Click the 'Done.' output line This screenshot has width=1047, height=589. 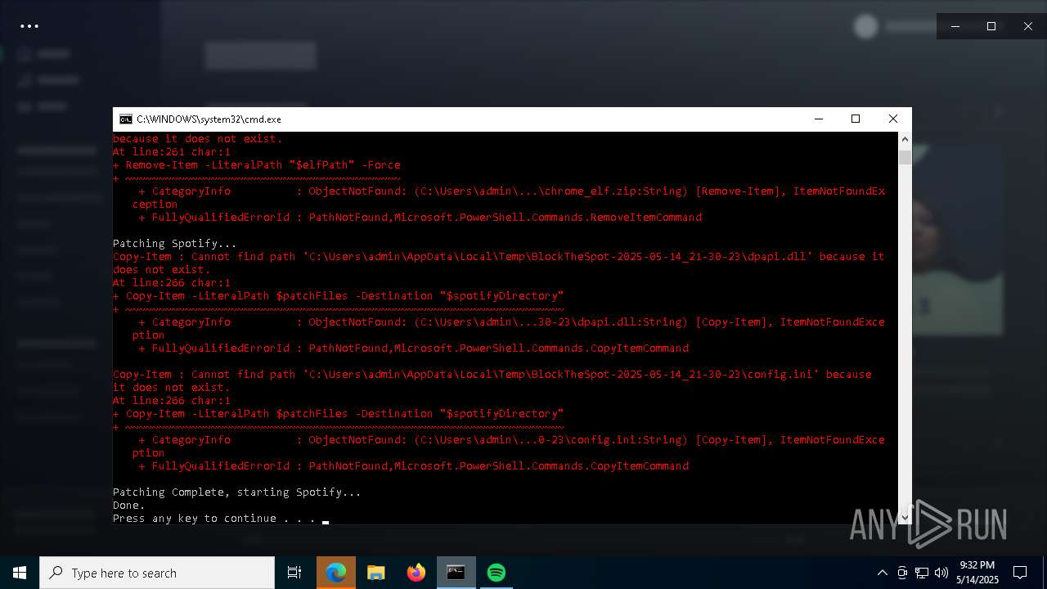pos(128,505)
